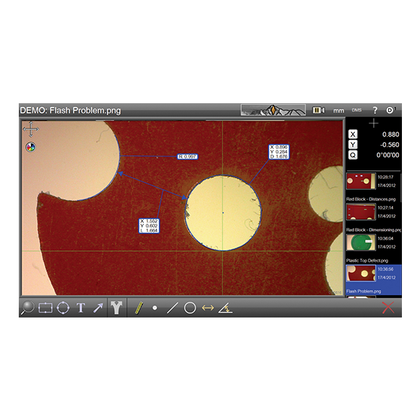The width and height of the screenshot is (420, 420).
Task: Open thumbnail taken at 10:28:17
Action: tap(361, 181)
